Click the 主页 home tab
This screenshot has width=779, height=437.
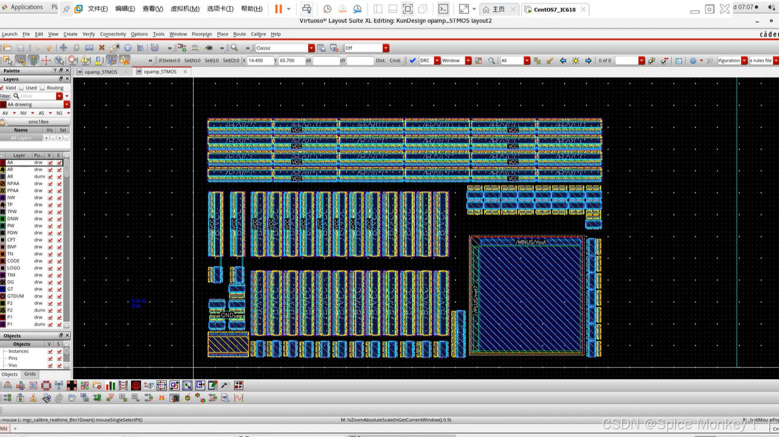coord(498,10)
